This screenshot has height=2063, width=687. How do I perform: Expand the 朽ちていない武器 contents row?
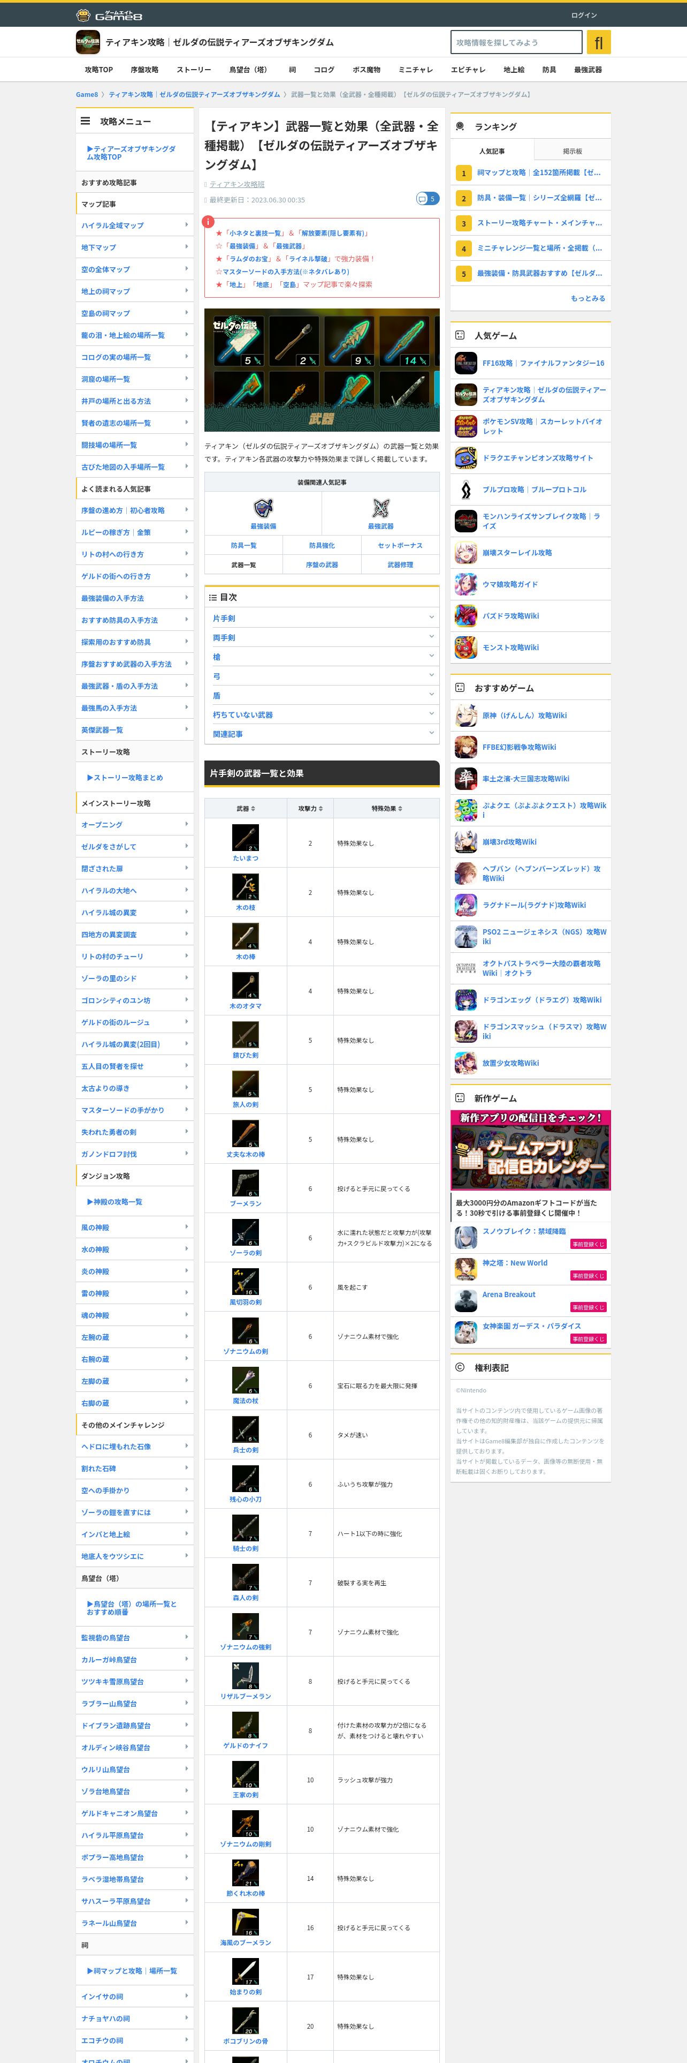(322, 714)
